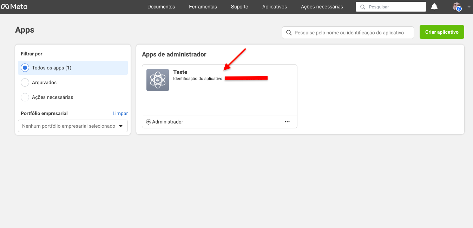Open the notifications bell

click(x=434, y=7)
